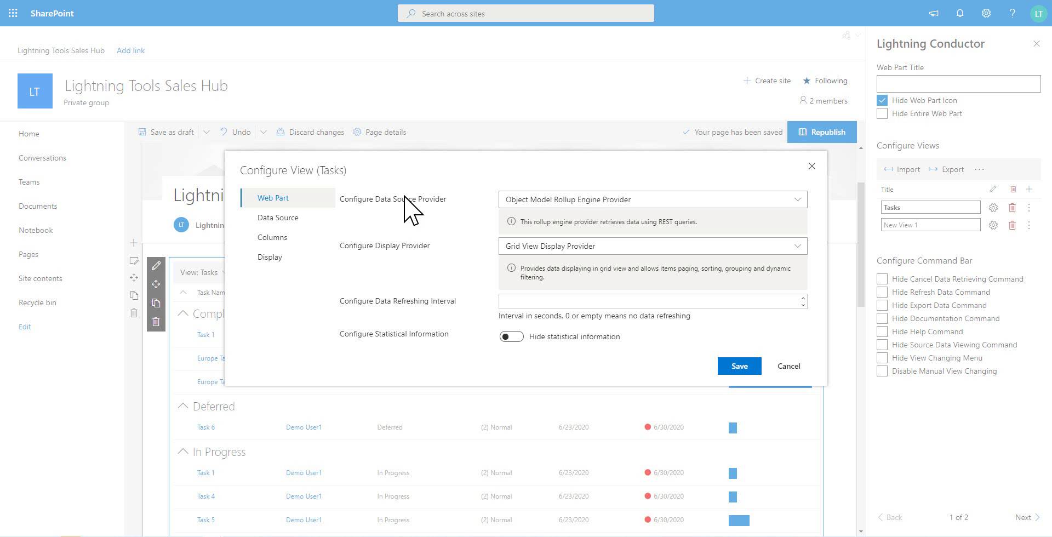Open the Configure Data Source Provider dropdown

point(652,199)
